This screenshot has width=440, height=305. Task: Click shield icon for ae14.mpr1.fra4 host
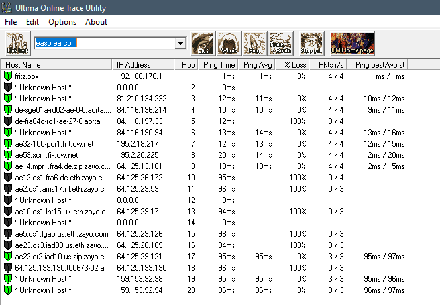(x=8, y=166)
